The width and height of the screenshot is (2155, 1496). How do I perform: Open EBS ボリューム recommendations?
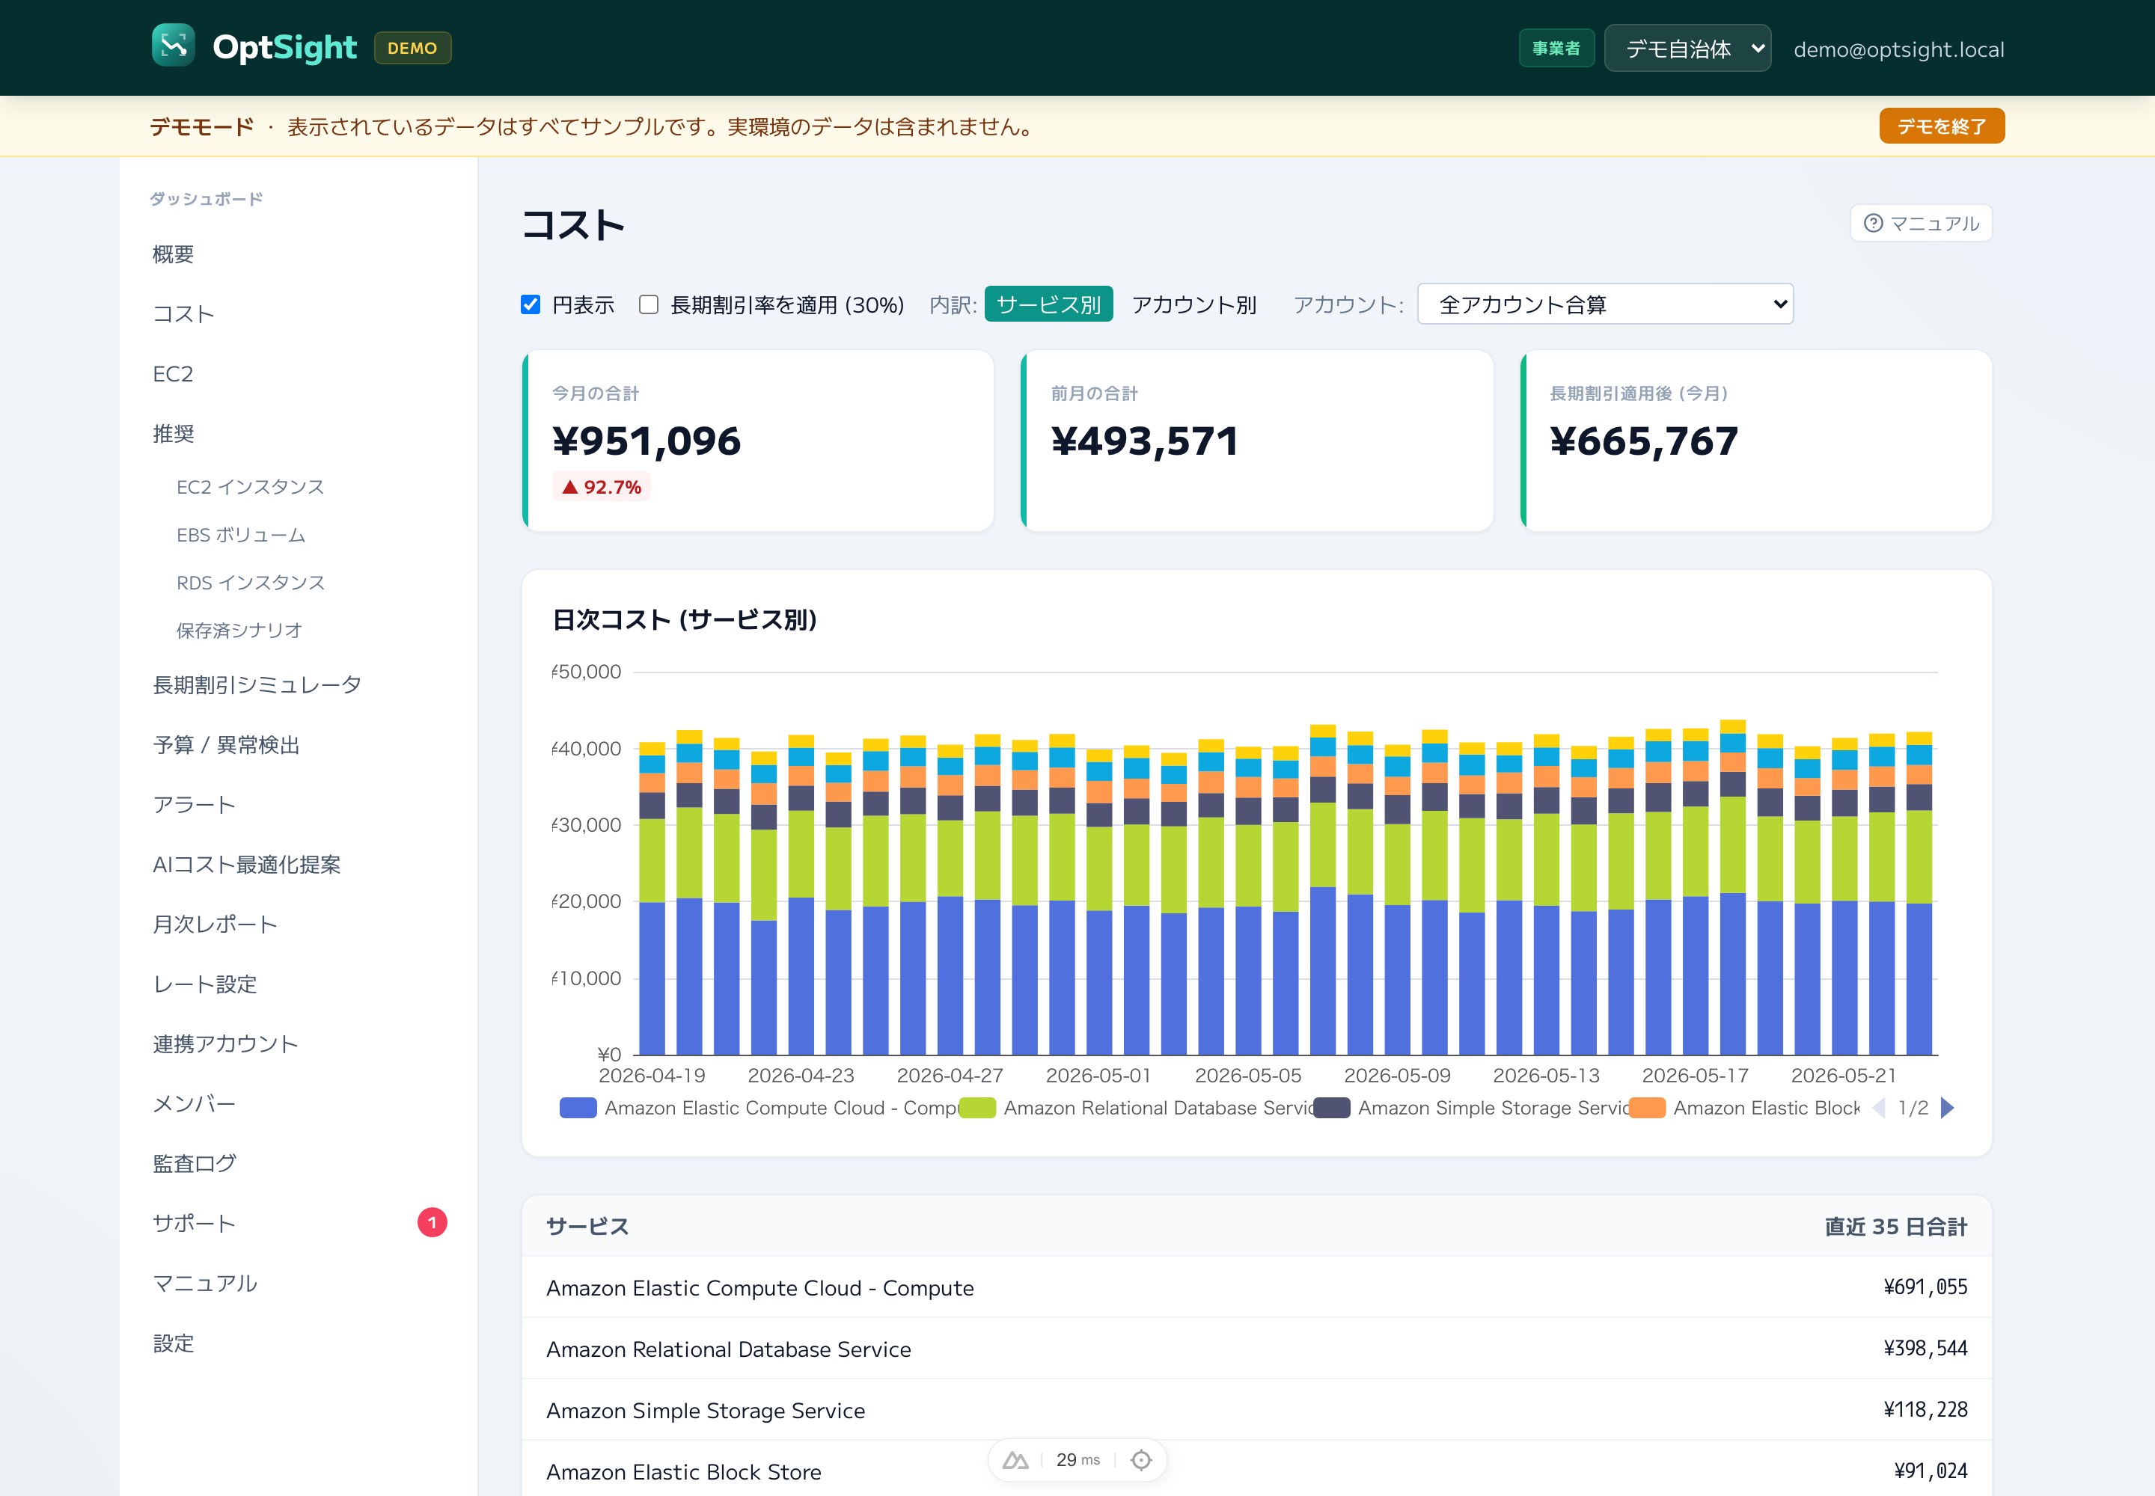[241, 534]
